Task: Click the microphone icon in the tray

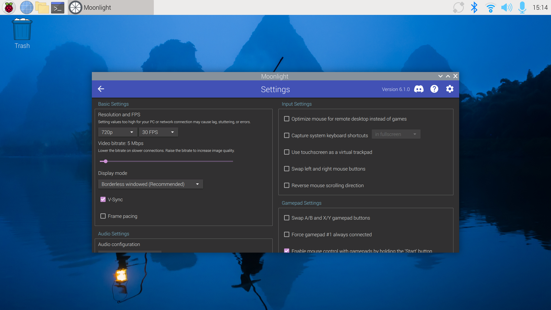Action: point(522,7)
